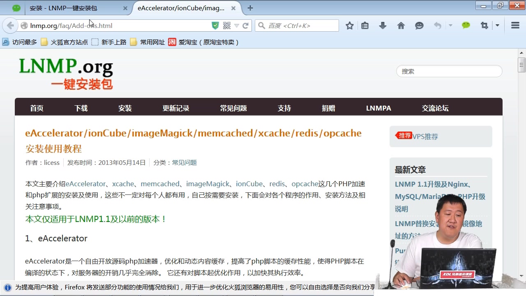Open 下载 in the navigation menu
Screen dimensions: 526x296
(81, 108)
